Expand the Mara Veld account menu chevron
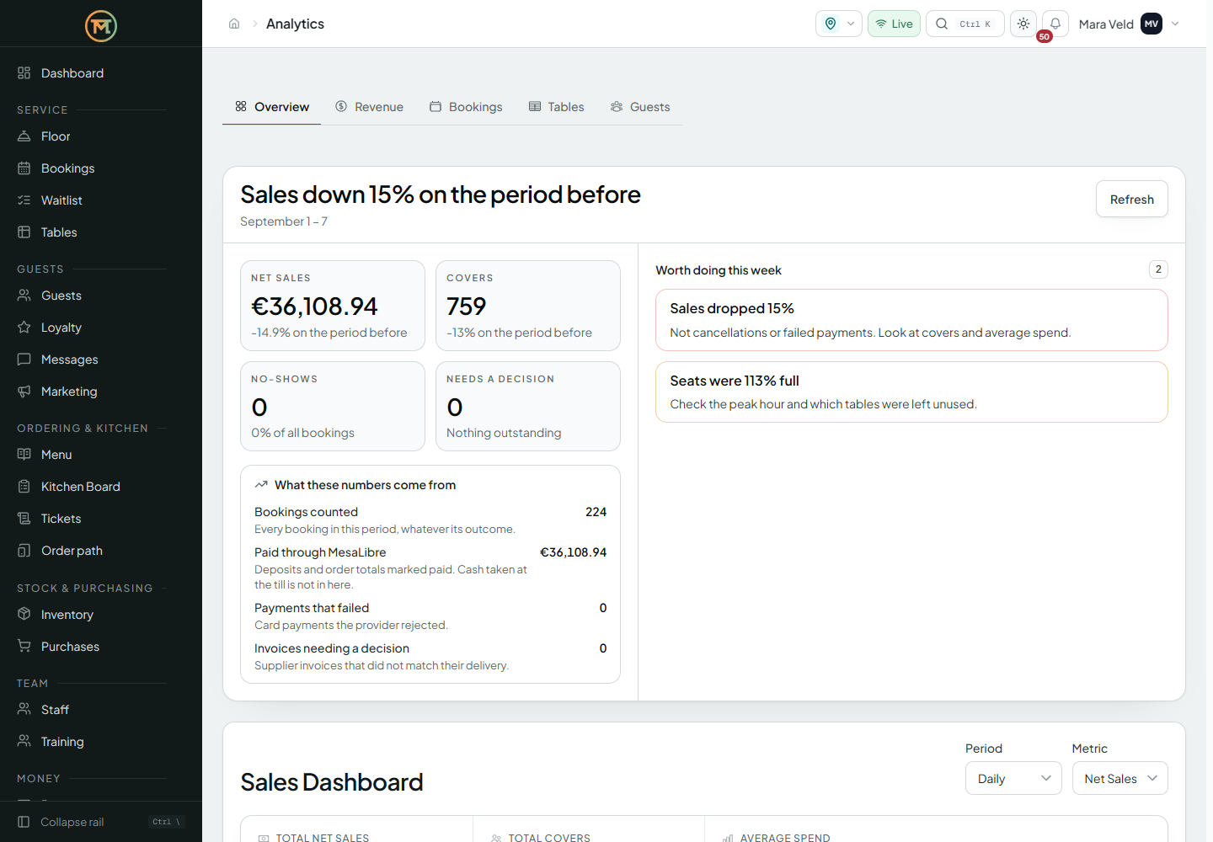Viewport: 1213px width, 842px height. (1175, 24)
